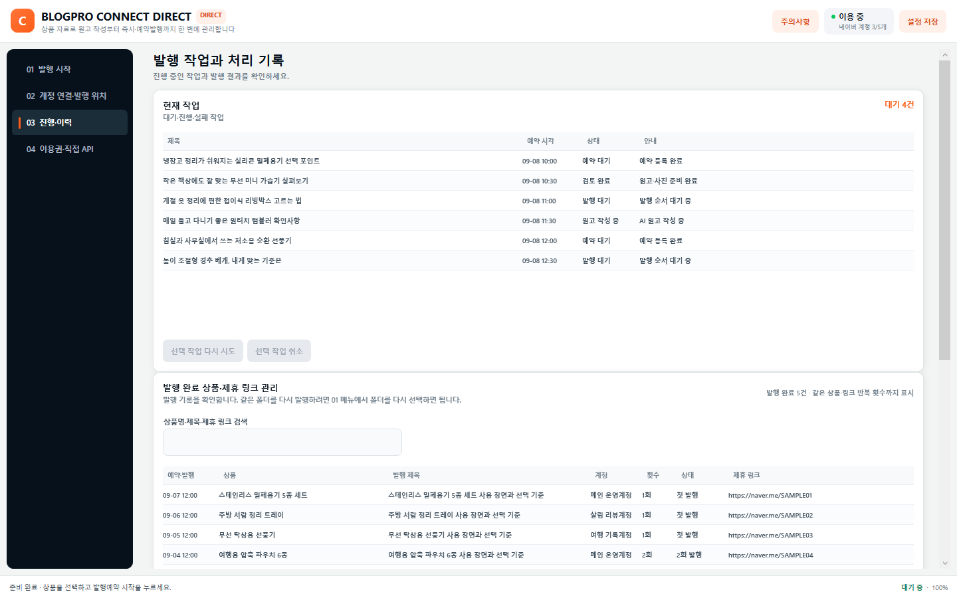Viewport: 957px width, 598px height.
Task: Click the 발행 제목 column header
Action: (x=406, y=475)
